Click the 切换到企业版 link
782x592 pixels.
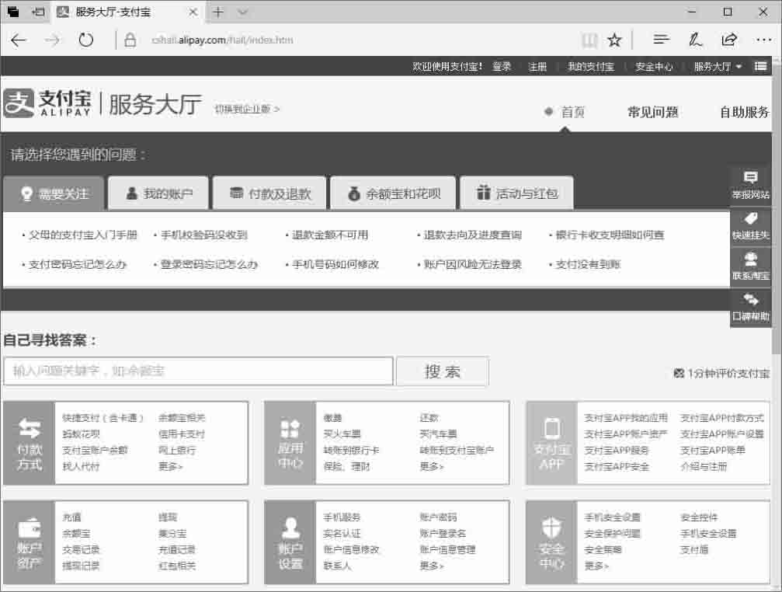point(248,109)
